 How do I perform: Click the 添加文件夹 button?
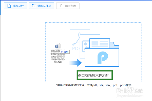tap(42, 6)
